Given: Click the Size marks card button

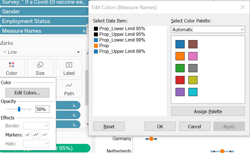Looking at the screenshot, I should tap(40, 68).
